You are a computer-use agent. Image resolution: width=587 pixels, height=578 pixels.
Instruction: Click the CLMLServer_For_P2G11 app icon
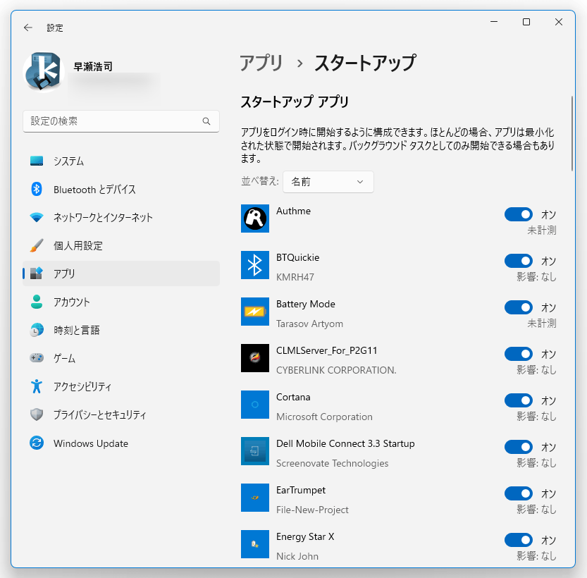pos(255,358)
